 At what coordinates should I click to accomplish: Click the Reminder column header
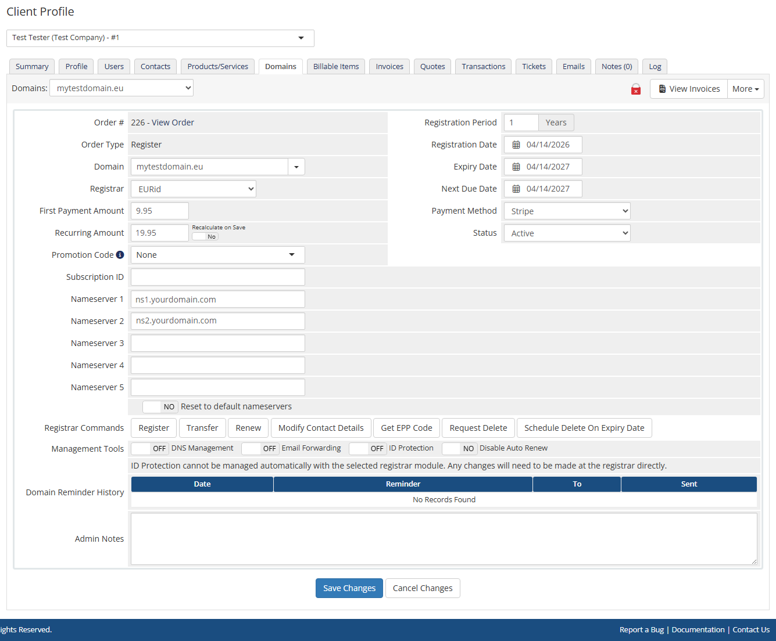403,484
